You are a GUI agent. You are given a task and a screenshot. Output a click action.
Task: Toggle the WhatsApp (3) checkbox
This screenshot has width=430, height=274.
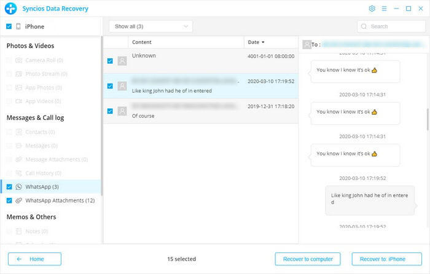pos(9,187)
